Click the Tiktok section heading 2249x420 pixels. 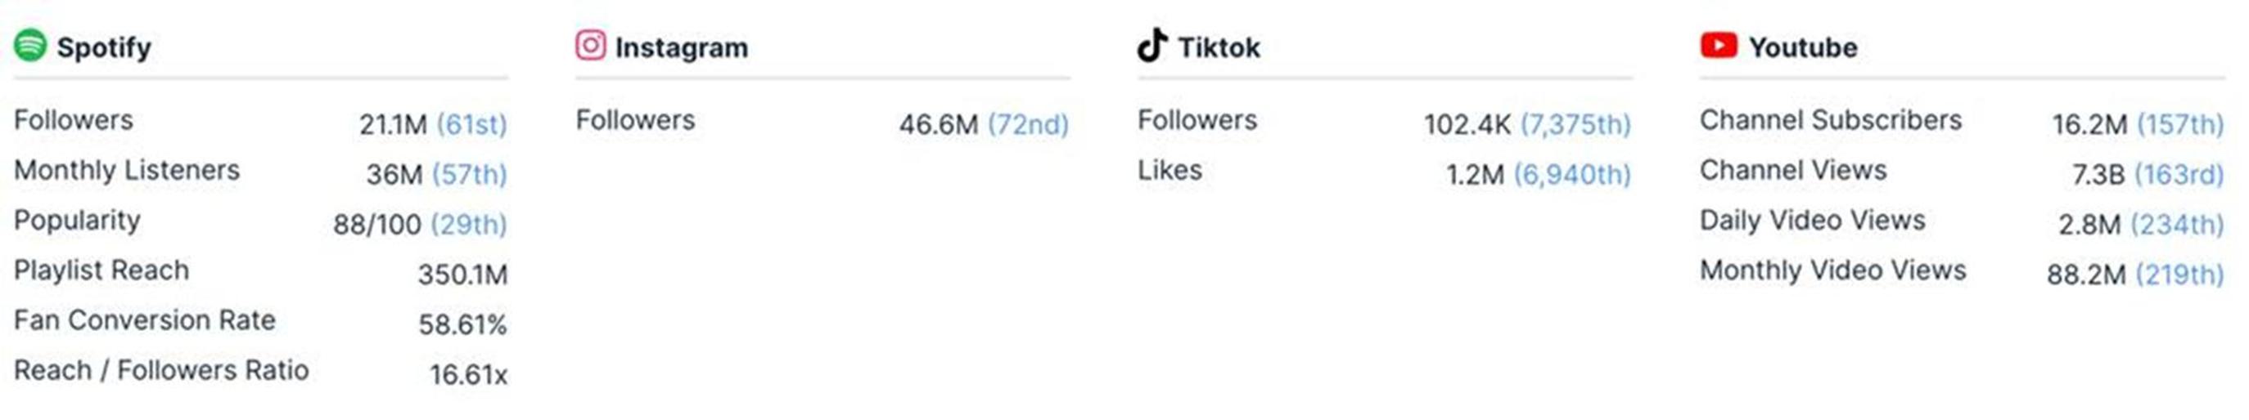1219,47
